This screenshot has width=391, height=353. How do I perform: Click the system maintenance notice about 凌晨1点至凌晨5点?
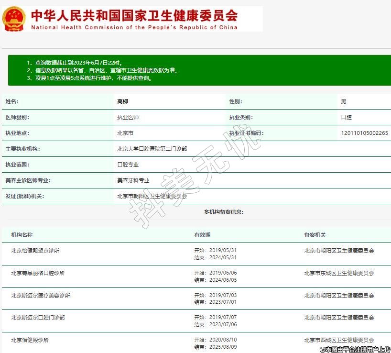(x=90, y=78)
